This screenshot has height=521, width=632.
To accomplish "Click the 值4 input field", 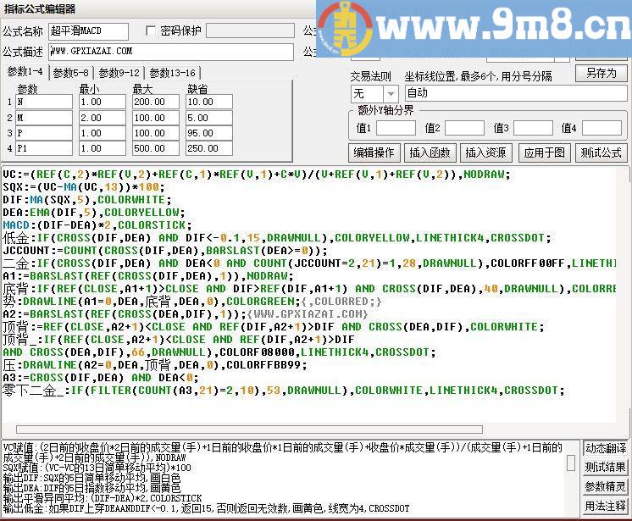I will click(x=602, y=128).
